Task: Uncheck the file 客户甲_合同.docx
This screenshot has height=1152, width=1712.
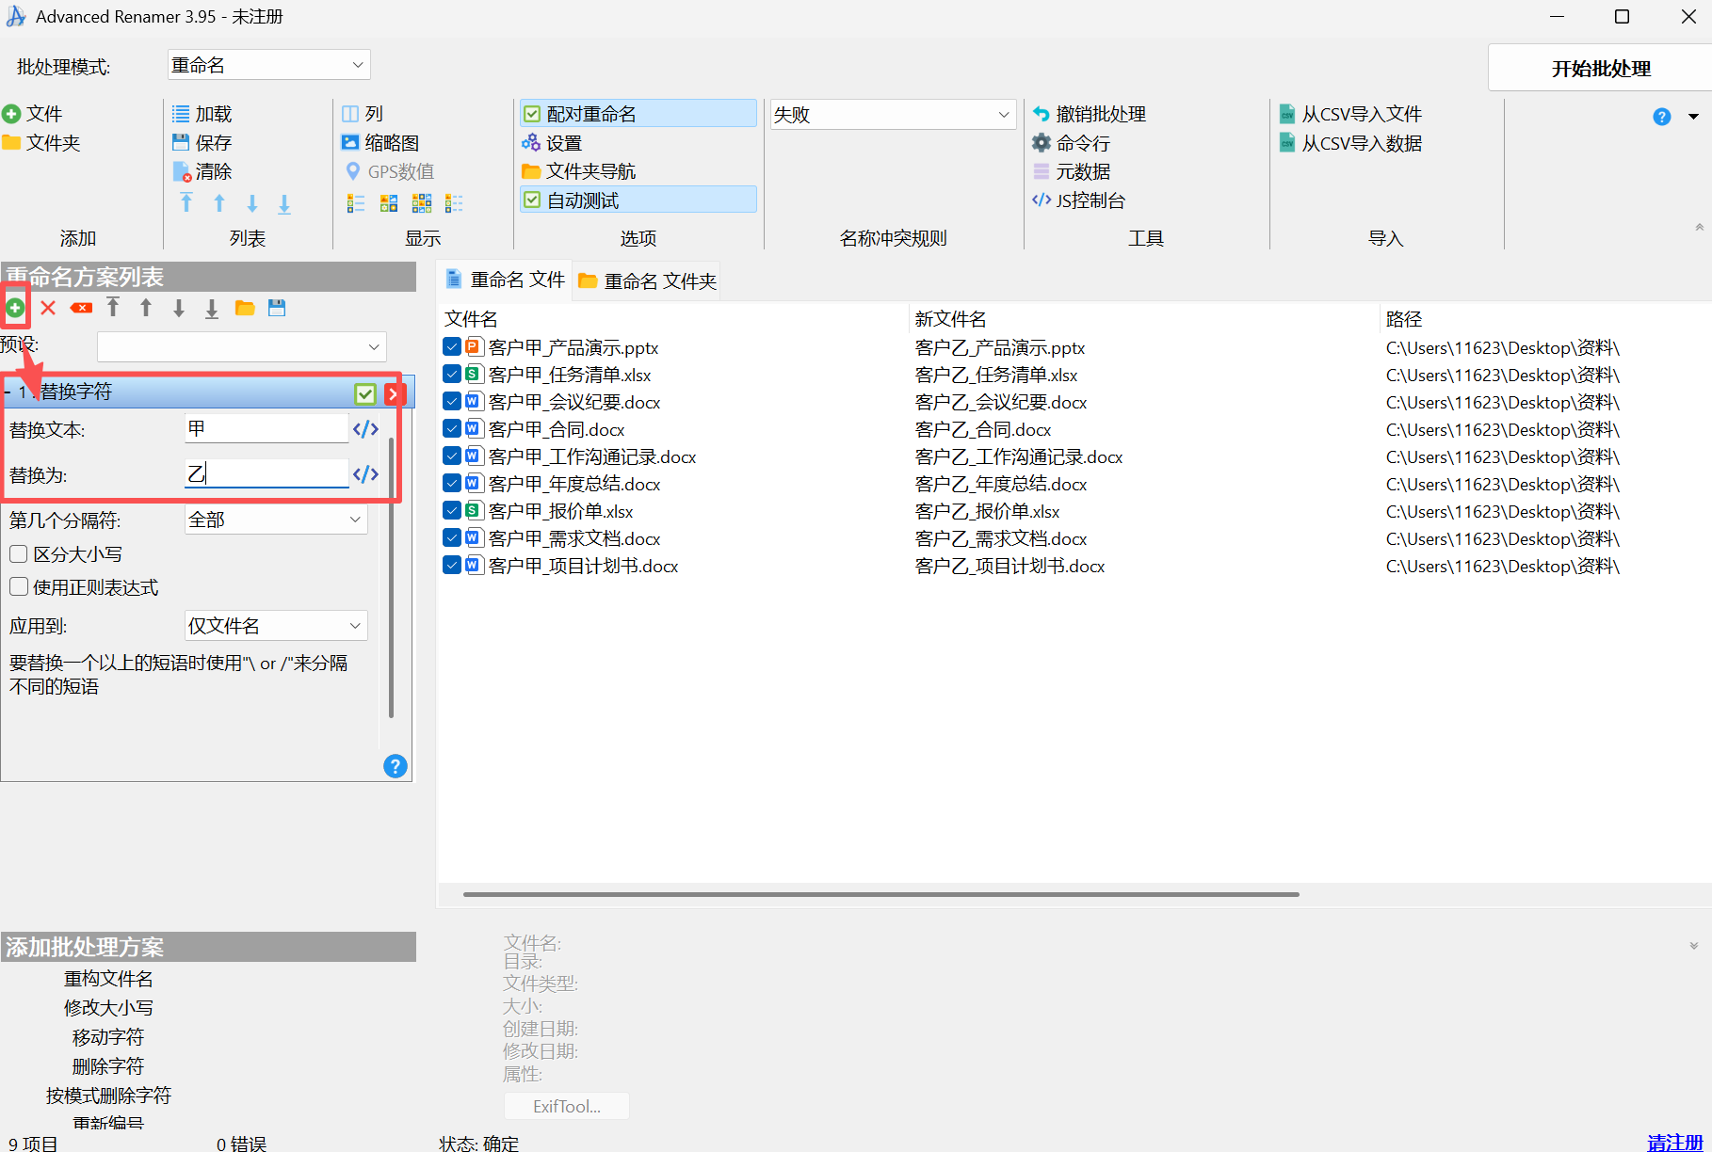Action: click(452, 429)
